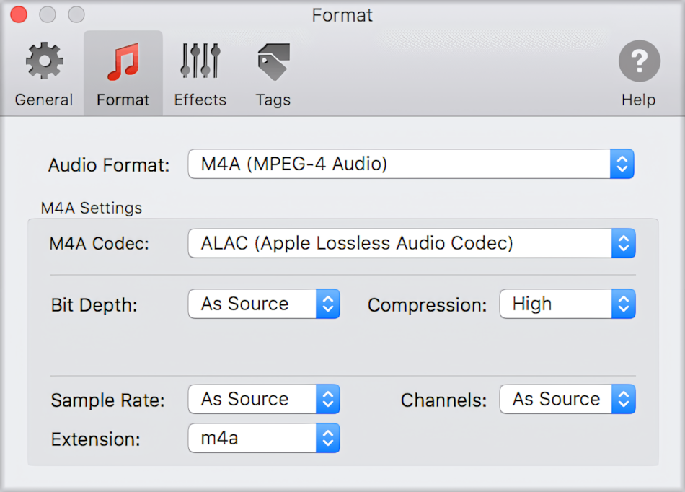Switch to the Tags pane icon

point(273,61)
